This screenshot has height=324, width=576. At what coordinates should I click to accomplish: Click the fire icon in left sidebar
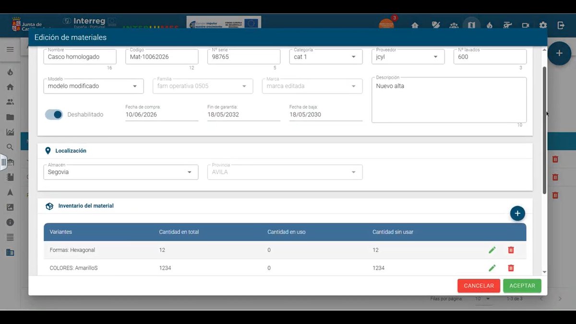click(10, 72)
